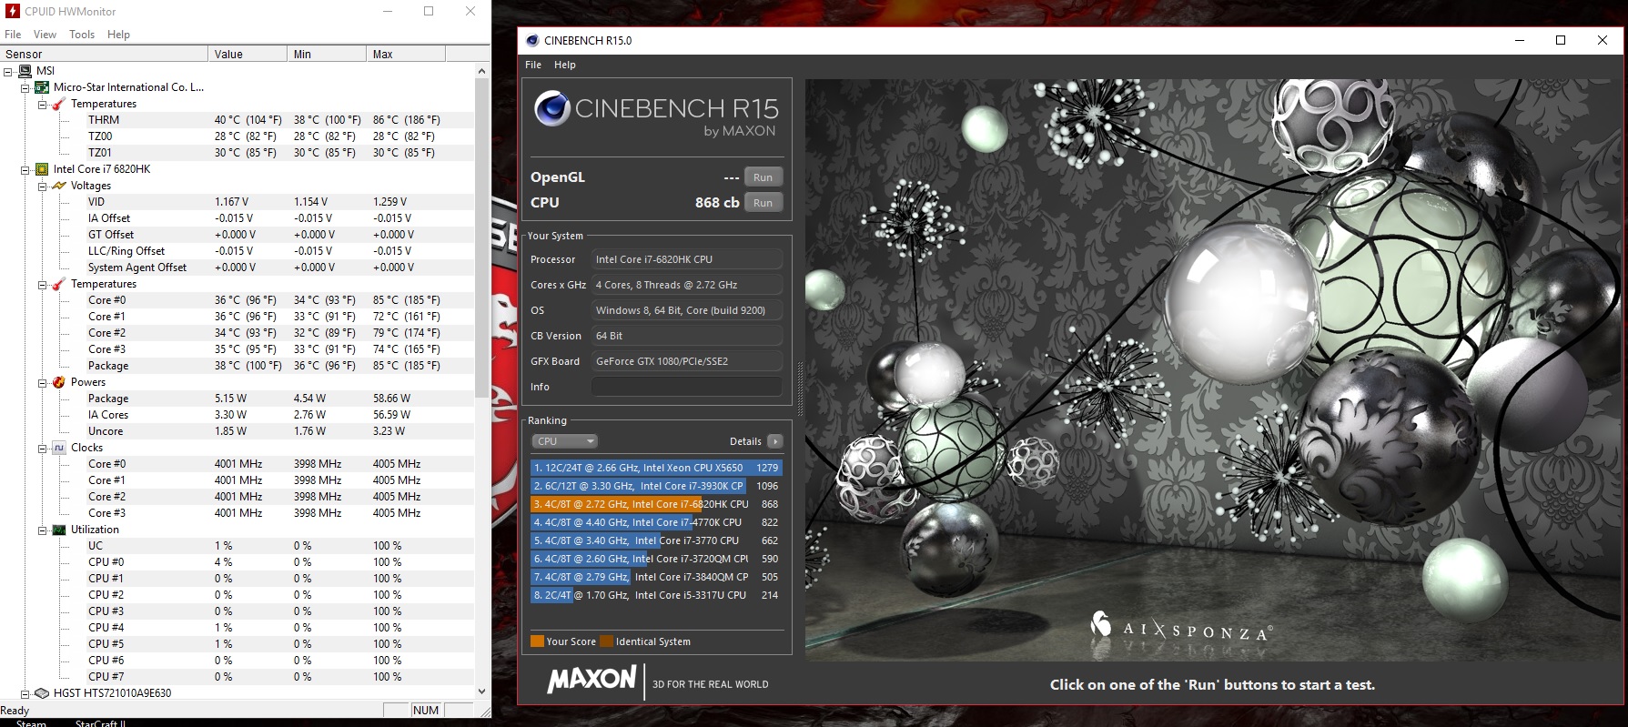
Task: Open the Ranking CPU dropdown
Action: coord(564,441)
